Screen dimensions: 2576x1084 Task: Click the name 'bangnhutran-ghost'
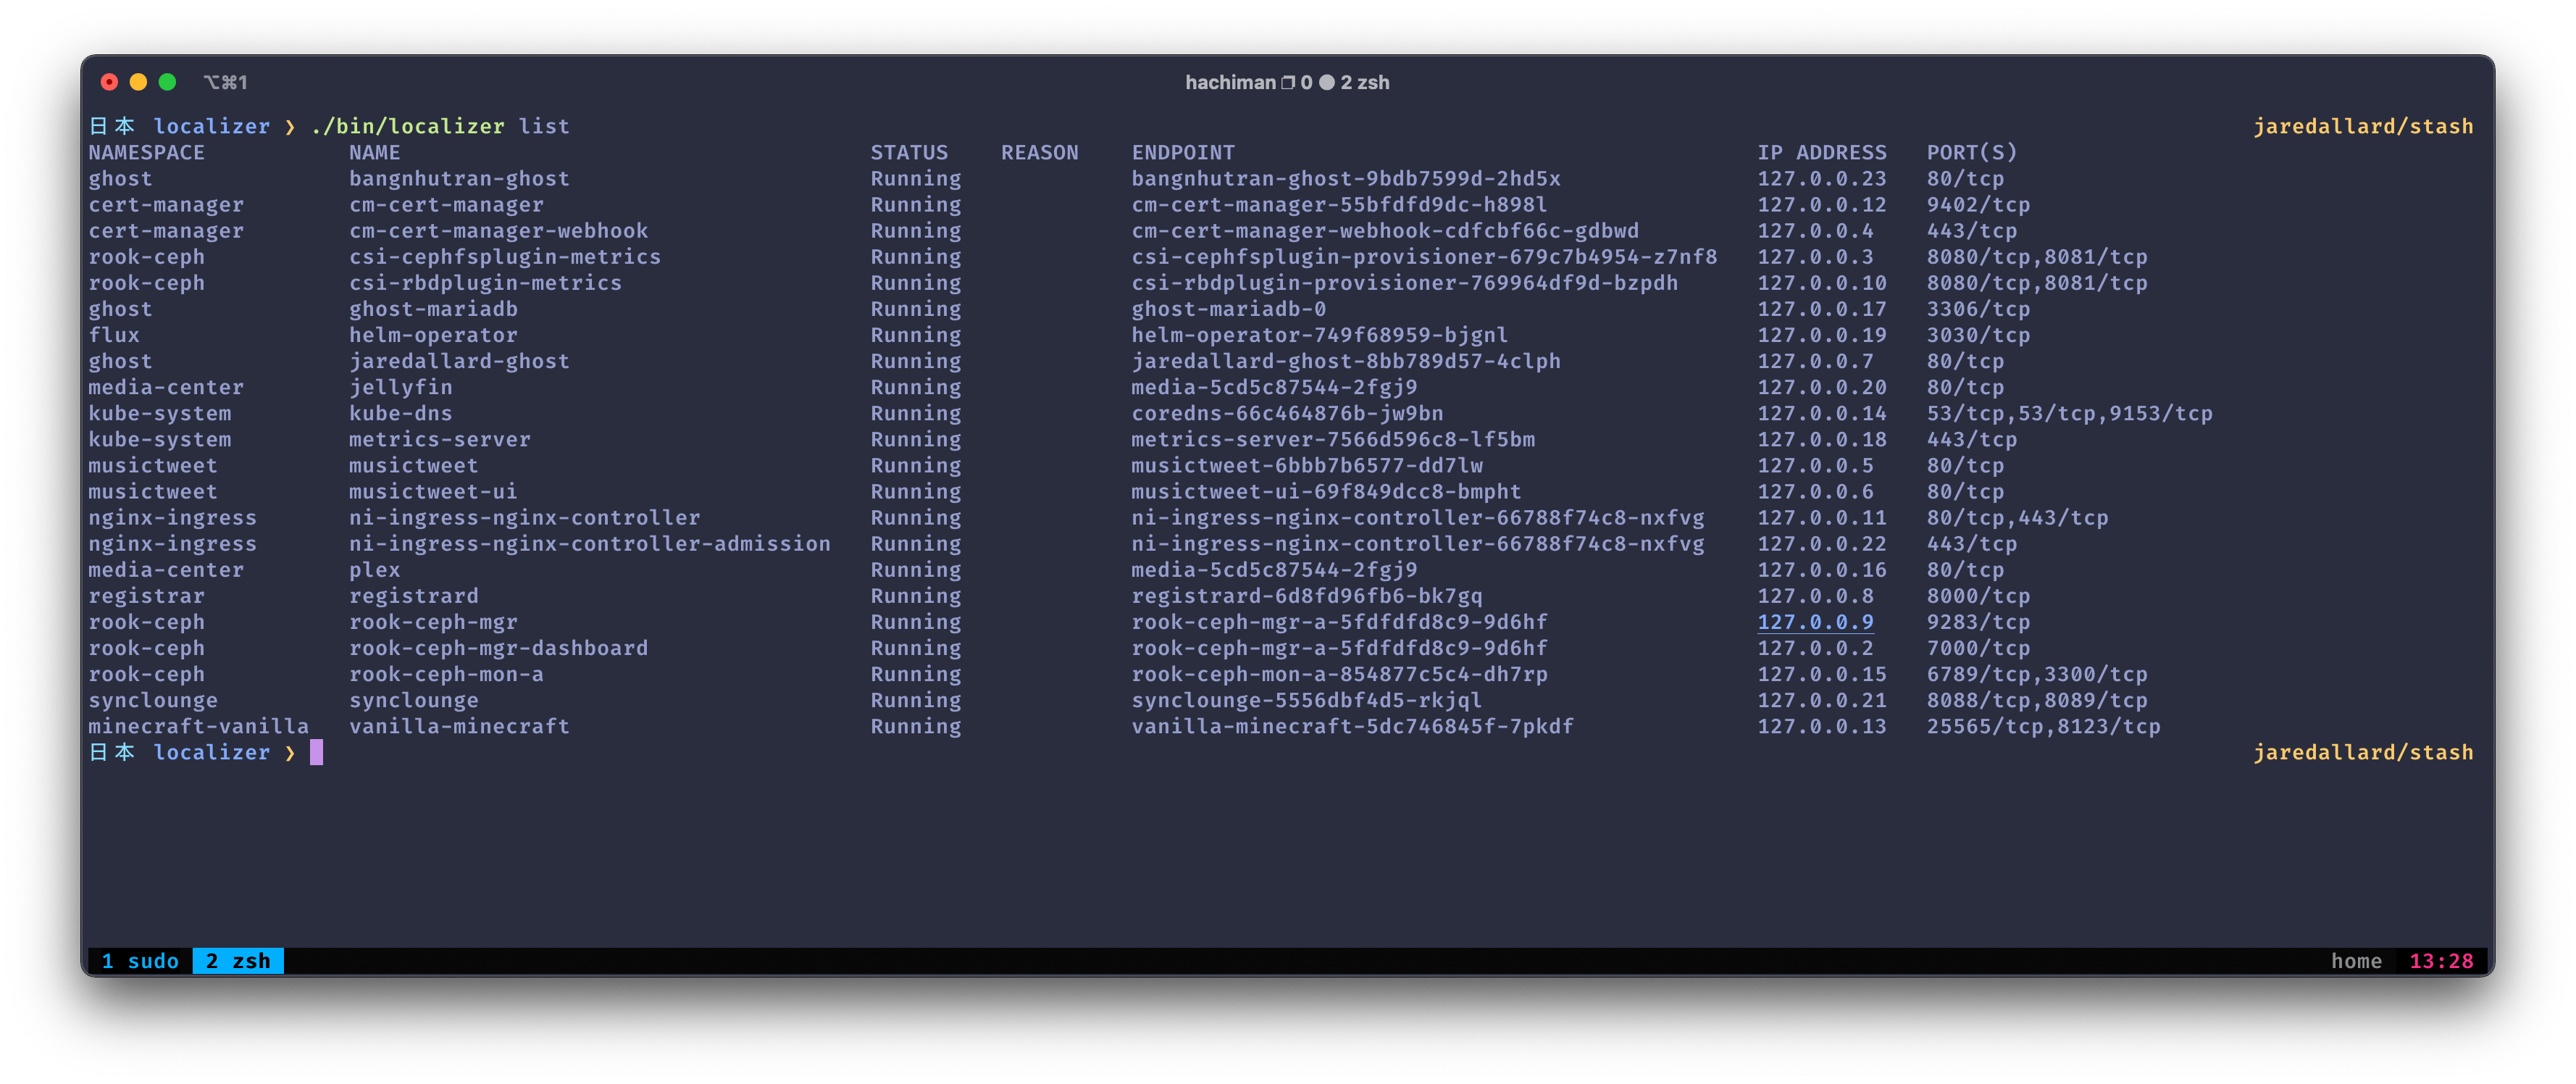pos(459,178)
